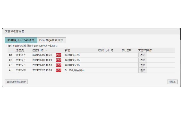Click the tray icon for the 2024/08/09 18:31 row
Screen dimensions: 183x115
point(11,55)
